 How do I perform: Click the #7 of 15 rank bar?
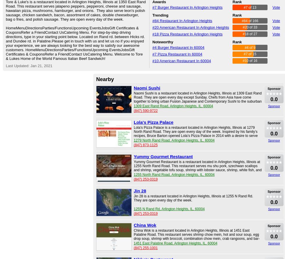click(x=250, y=54)
